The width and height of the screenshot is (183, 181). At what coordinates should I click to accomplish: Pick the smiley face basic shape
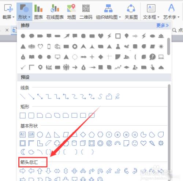click(135, 143)
